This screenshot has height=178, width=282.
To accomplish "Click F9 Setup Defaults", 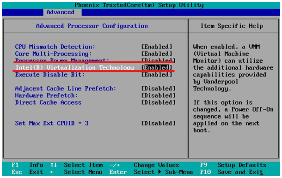I will 233,165.
